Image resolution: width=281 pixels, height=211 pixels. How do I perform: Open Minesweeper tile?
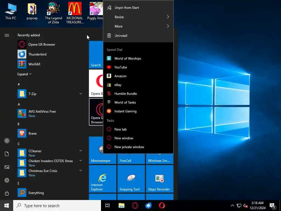click(x=103, y=150)
